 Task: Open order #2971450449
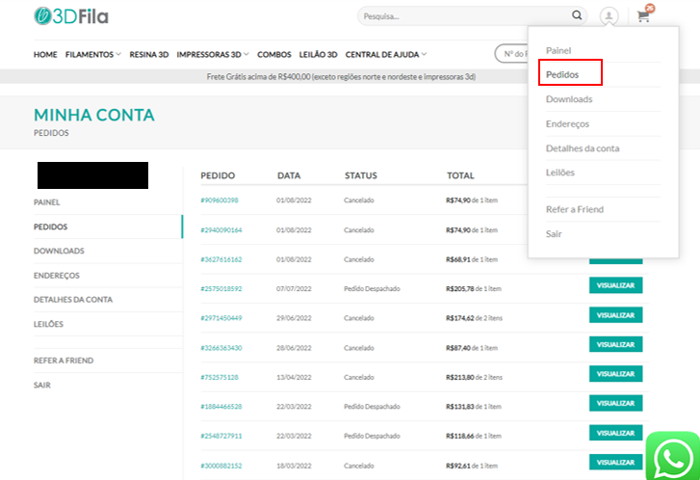(221, 318)
